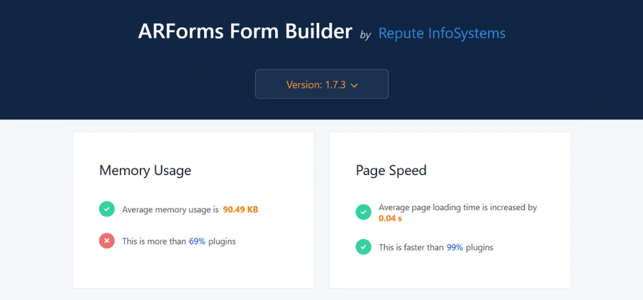
Task: Click the green check beside 'This is faster than 99%'
Action: (x=364, y=247)
